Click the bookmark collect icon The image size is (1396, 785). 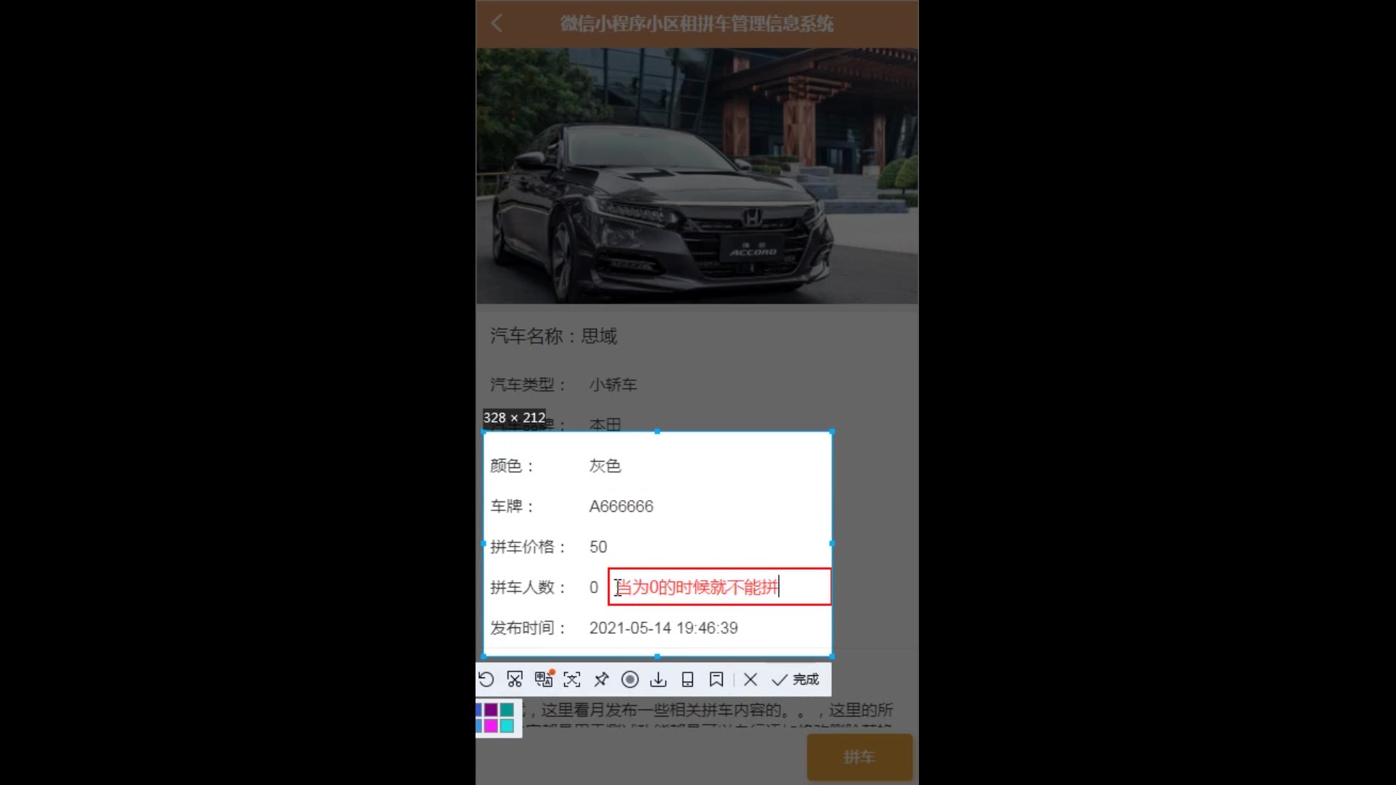coord(716,679)
